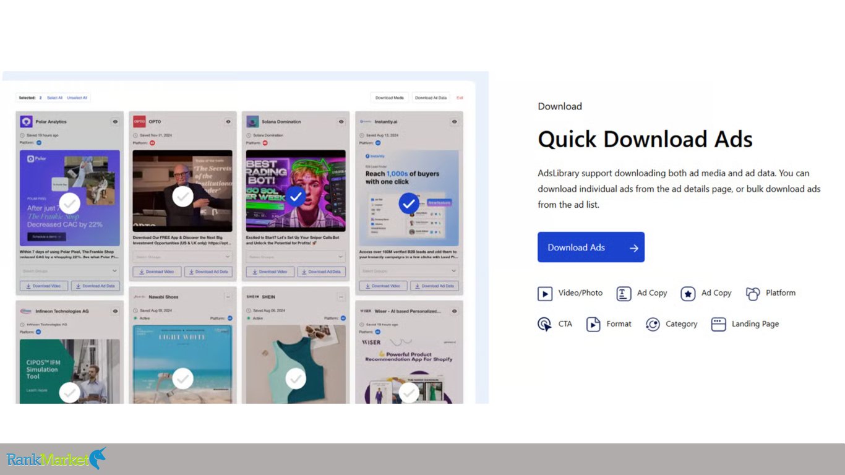Click the Unselect All link
Screen dimensions: 845x475
click(x=77, y=98)
